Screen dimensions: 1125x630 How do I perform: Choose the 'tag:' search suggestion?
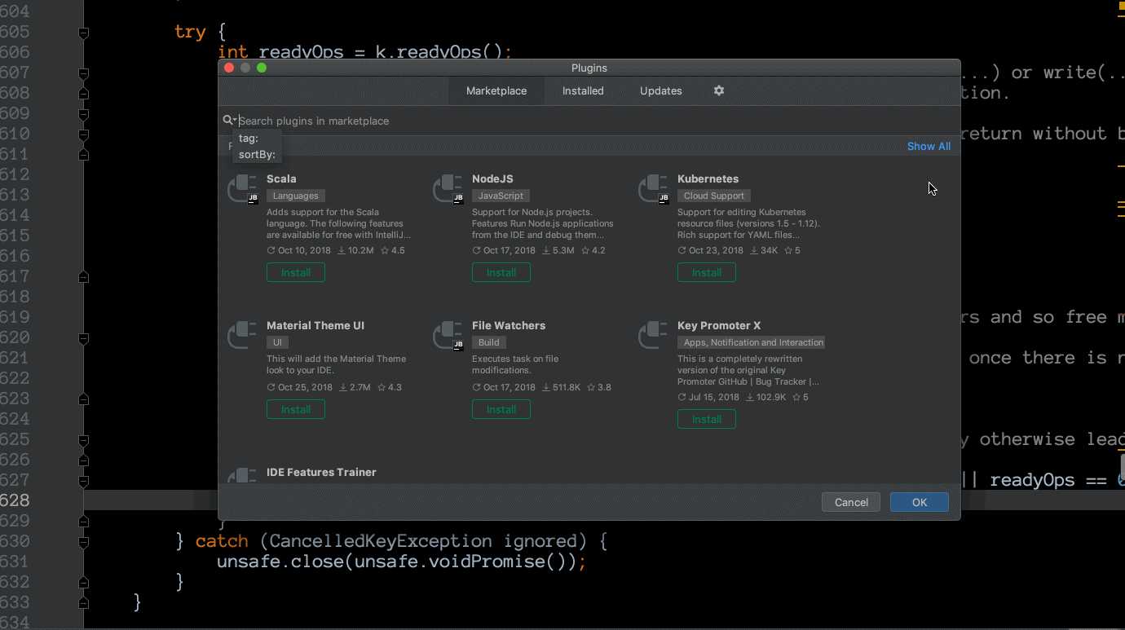(257, 139)
